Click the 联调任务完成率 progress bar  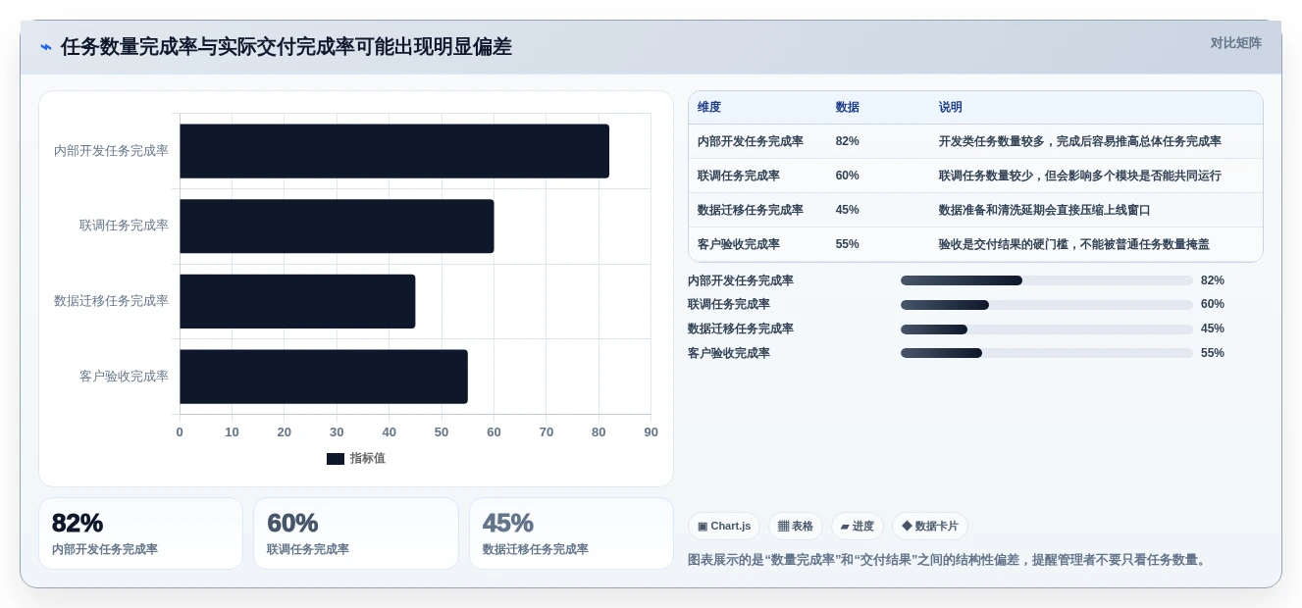pos(1046,305)
